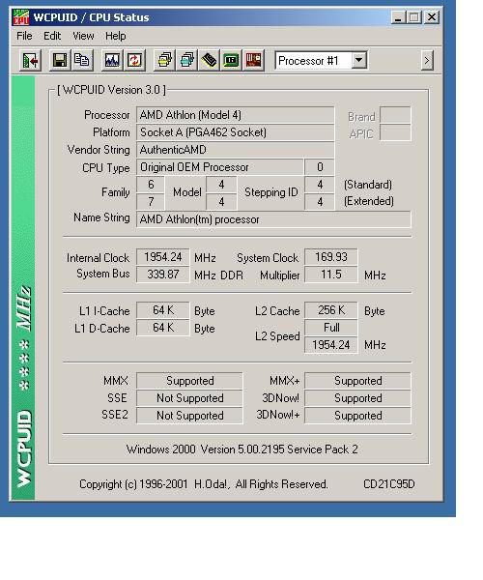The image size is (483, 580).
Task: Open the memory chip info icon
Action: (210, 60)
